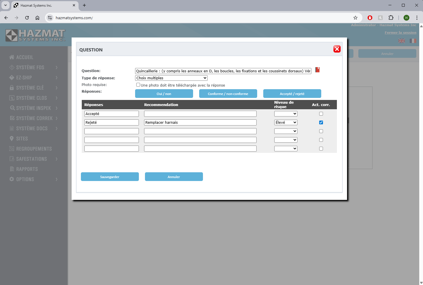Enable the photo required checkbox
The image size is (423, 285).
pyautogui.click(x=138, y=85)
